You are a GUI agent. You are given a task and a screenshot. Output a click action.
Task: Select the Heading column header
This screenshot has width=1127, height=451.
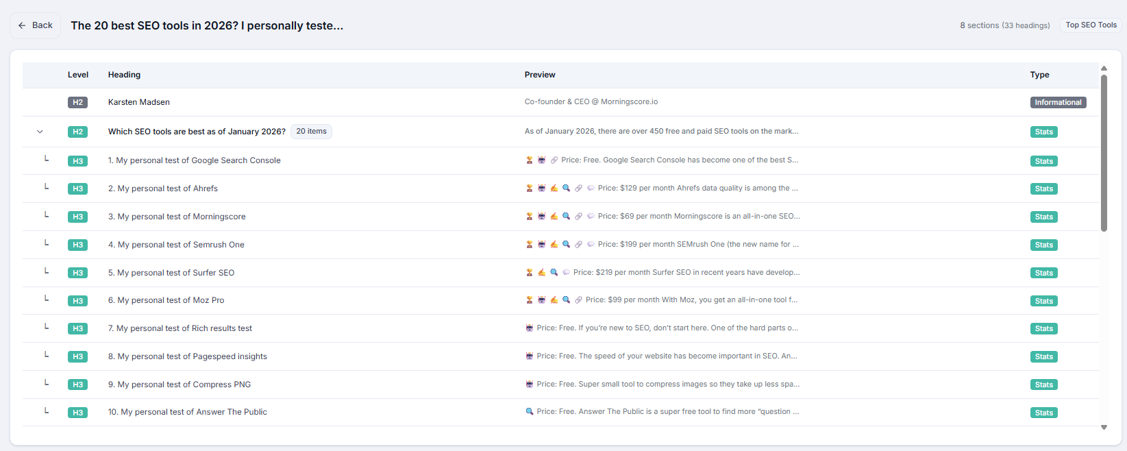(124, 75)
